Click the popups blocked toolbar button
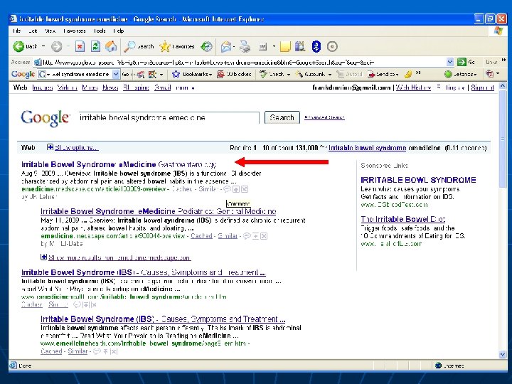 tap(234, 75)
